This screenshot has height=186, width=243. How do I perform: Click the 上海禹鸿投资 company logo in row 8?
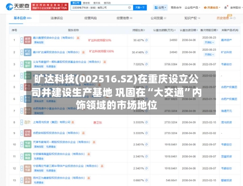tap(28, 122)
